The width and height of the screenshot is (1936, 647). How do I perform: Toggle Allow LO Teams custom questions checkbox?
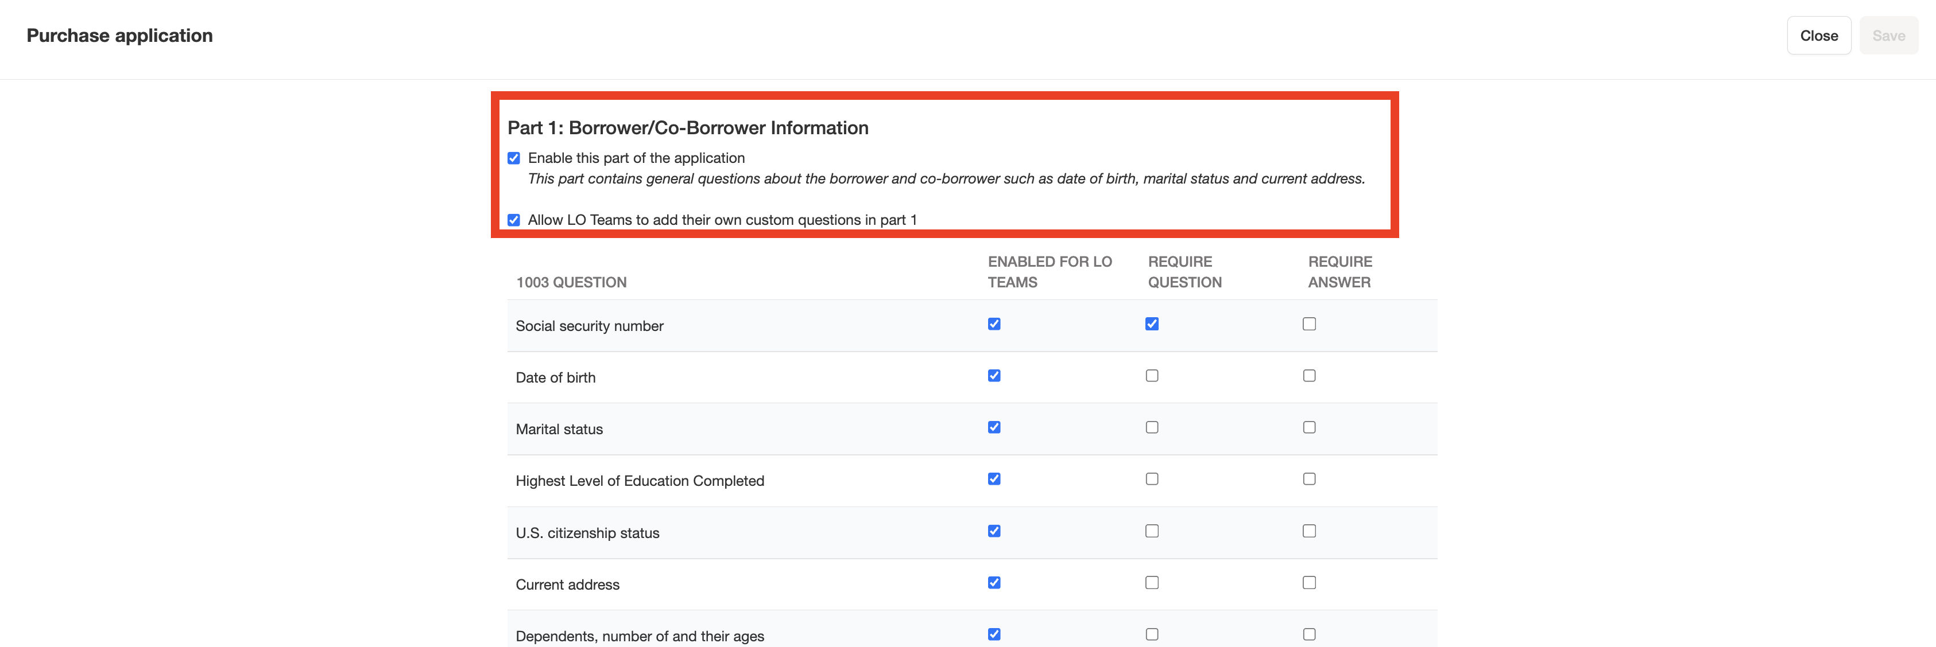point(514,220)
